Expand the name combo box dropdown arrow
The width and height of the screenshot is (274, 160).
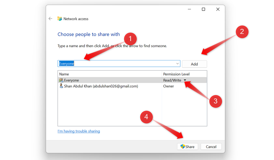click(177, 64)
